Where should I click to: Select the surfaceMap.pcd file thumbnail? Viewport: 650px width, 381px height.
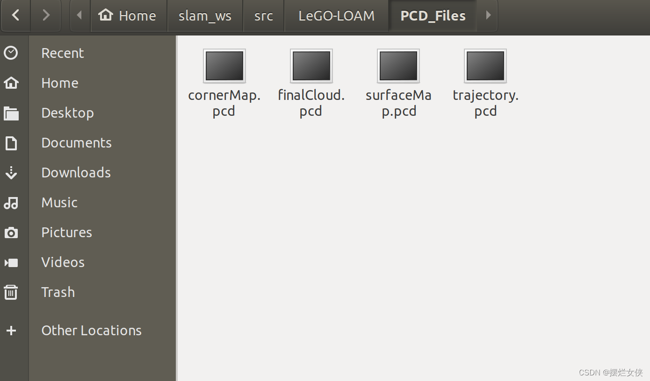398,66
